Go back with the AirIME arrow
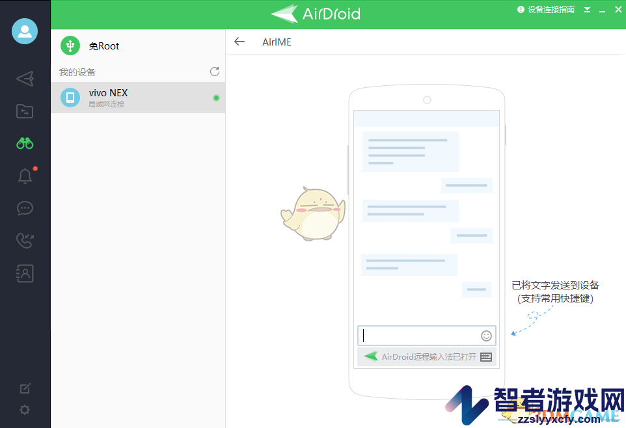The image size is (626, 428). pos(239,42)
